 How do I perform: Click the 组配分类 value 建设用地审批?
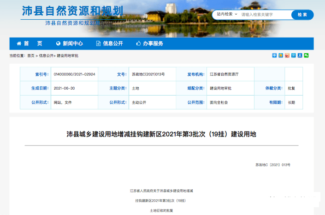pos(220,88)
